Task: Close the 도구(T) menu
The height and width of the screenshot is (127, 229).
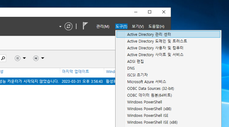Action: pyautogui.click(x=122, y=26)
